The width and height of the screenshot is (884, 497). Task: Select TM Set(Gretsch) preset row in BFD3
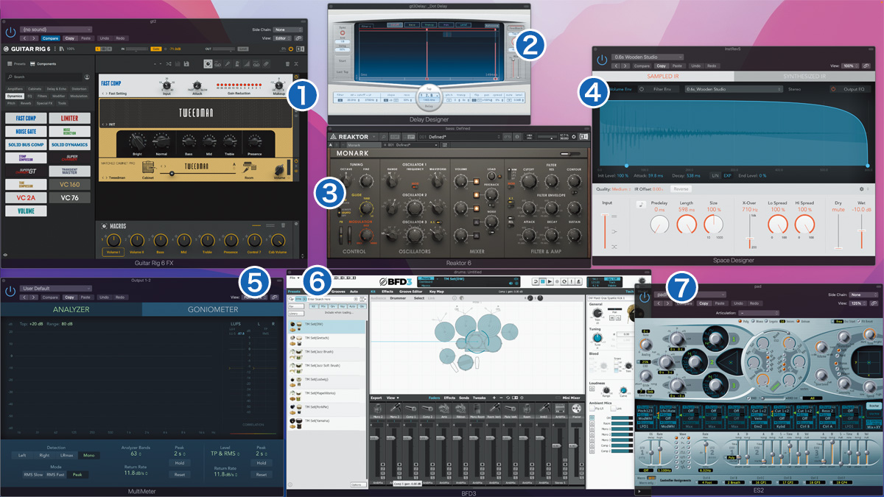click(326, 342)
